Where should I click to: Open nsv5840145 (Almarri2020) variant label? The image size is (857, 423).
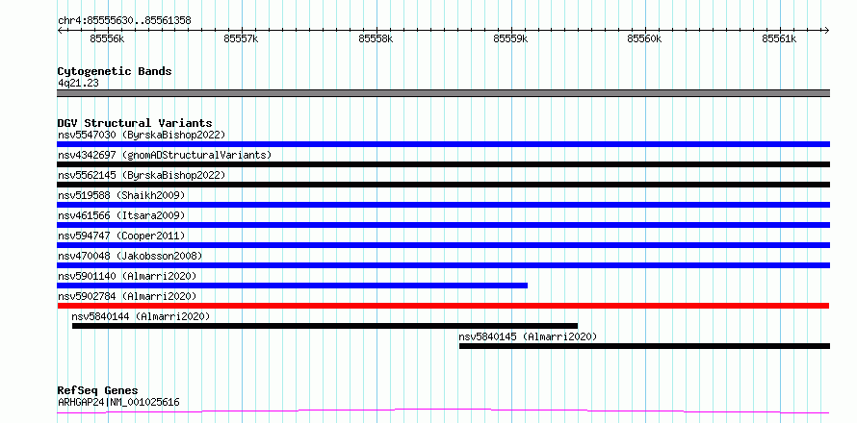(528, 336)
